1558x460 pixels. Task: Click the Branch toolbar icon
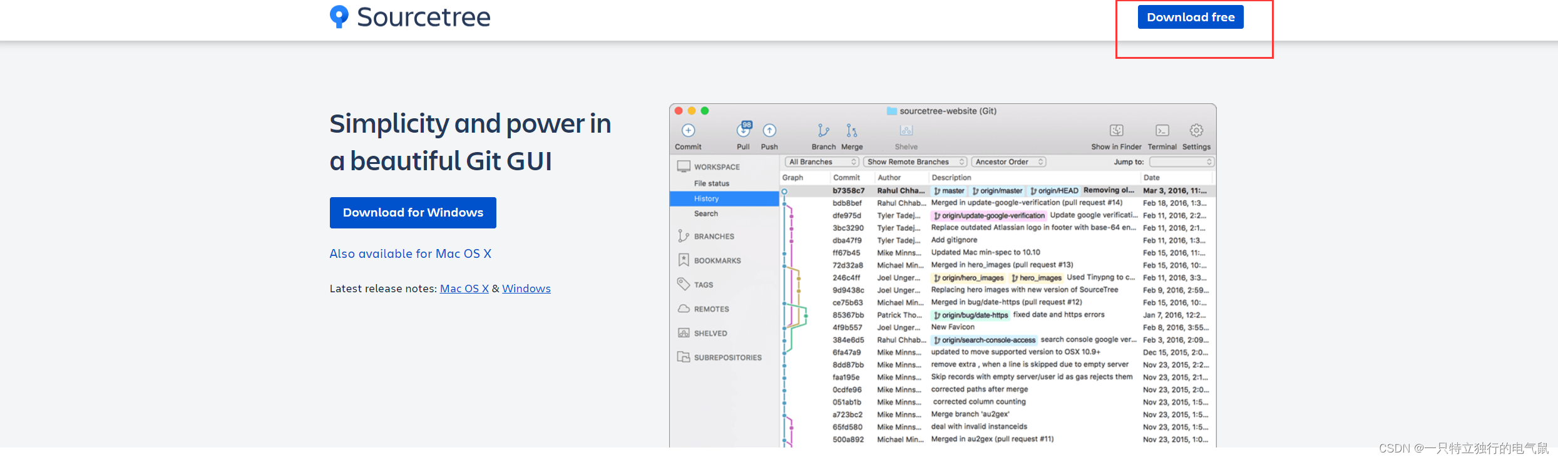[x=823, y=130]
